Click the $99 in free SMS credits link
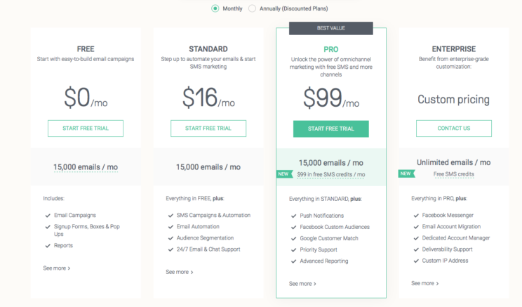The height and width of the screenshot is (307, 522). (331, 174)
